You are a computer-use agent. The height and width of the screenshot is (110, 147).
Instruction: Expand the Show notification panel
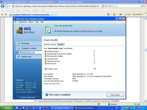click(27, 97)
